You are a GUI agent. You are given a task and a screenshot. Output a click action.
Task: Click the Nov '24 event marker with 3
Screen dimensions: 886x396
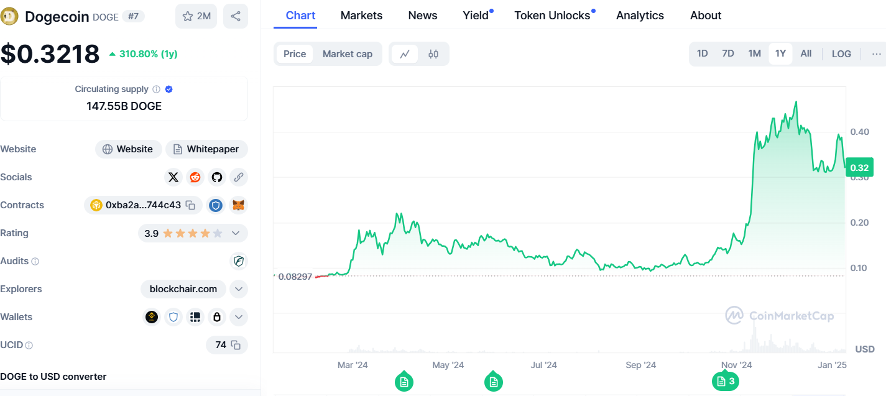coord(726,381)
